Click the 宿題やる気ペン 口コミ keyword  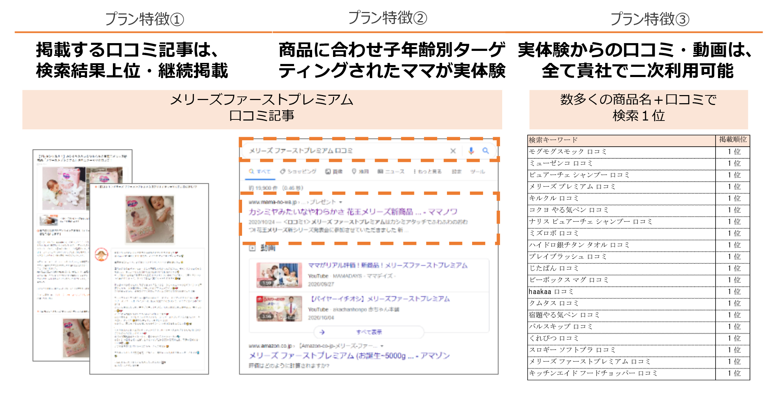[x=564, y=315]
